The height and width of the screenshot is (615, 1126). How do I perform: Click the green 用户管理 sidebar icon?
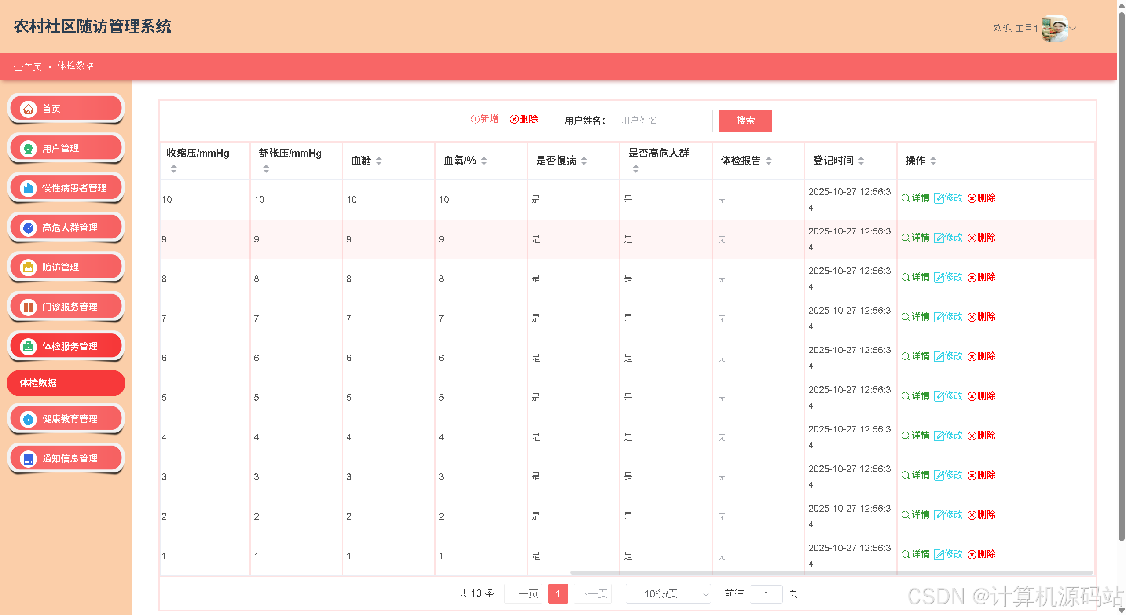coord(28,148)
